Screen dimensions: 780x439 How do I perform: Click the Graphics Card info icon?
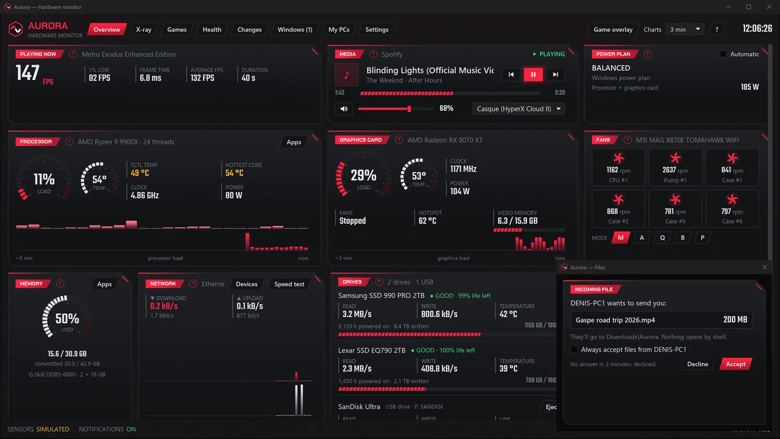pyautogui.click(x=399, y=140)
